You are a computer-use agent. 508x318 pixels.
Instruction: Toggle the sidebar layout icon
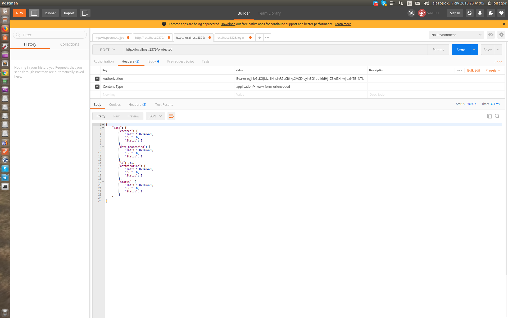pos(34,13)
